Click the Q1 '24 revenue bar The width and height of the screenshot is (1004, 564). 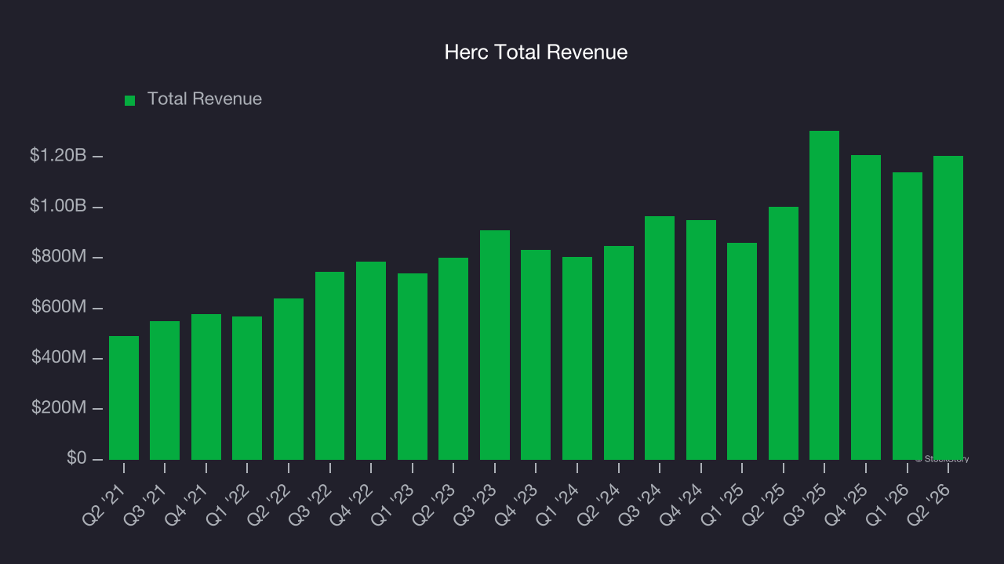point(577,358)
